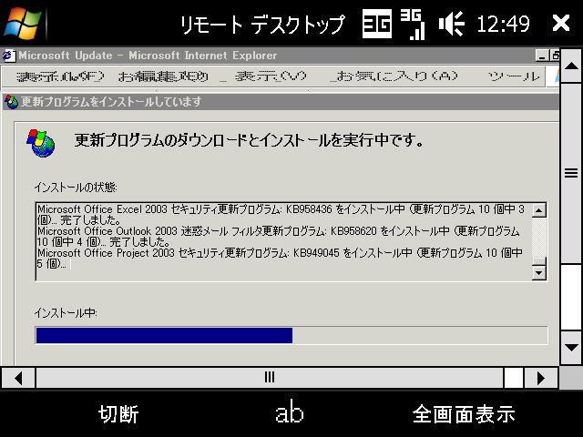Open the 表示(V) menu
This screenshot has height=437, width=583.
(271, 76)
